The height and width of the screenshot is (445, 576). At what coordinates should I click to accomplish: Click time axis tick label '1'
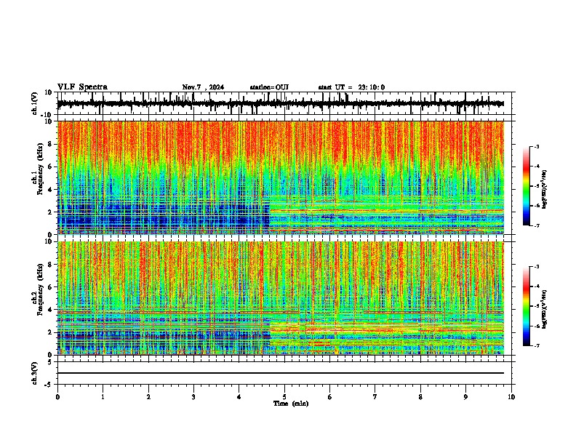103,397
